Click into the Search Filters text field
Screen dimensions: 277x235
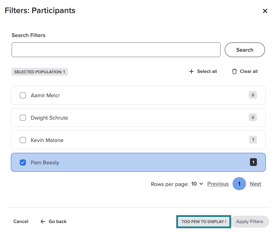click(116, 50)
